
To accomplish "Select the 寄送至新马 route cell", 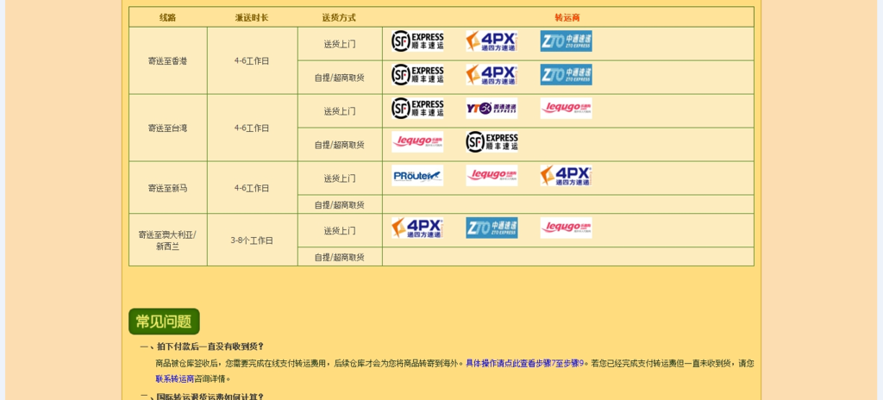I will pos(168,188).
